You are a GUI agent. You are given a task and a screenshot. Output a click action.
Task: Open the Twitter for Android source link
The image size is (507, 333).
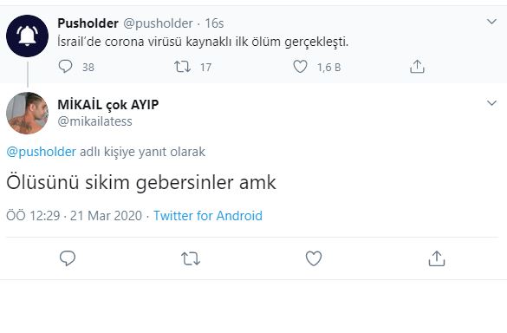point(208,216)
